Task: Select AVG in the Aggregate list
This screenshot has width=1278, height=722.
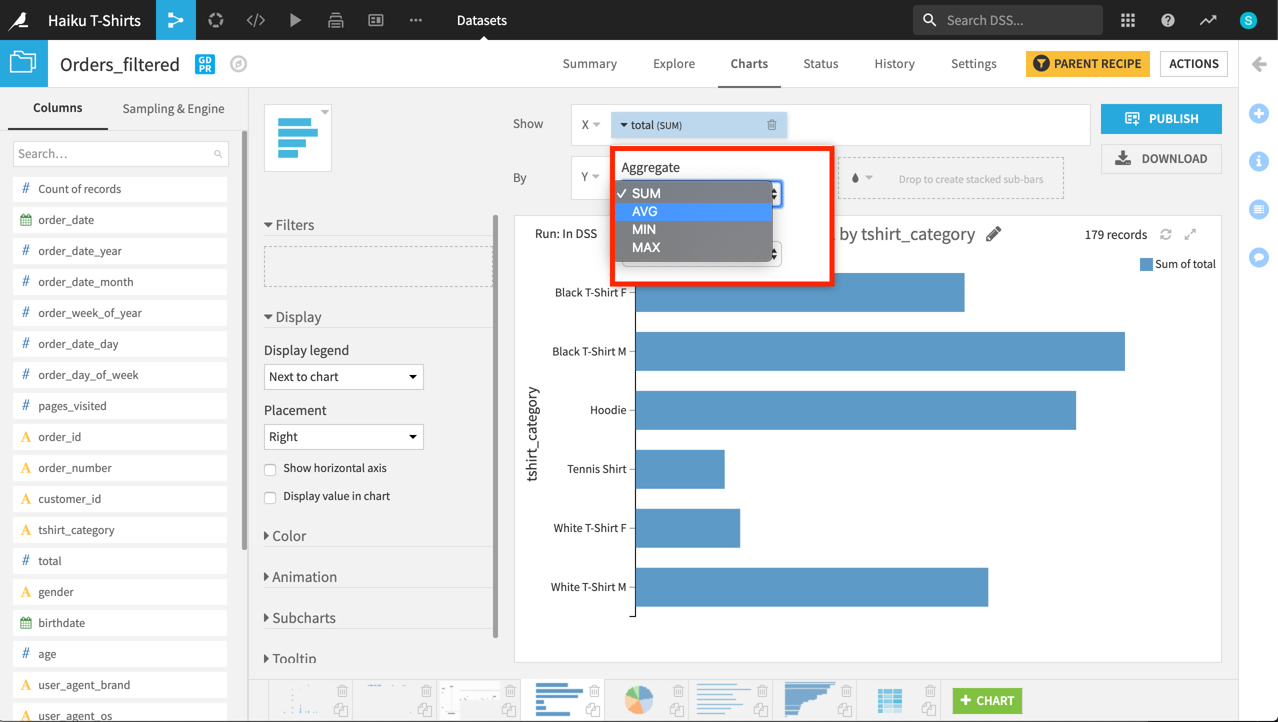Action: click(644, 211)
